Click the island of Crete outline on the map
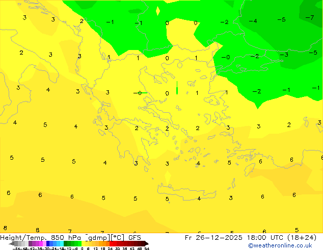This screenshot has height=250, width=323. 186,192
